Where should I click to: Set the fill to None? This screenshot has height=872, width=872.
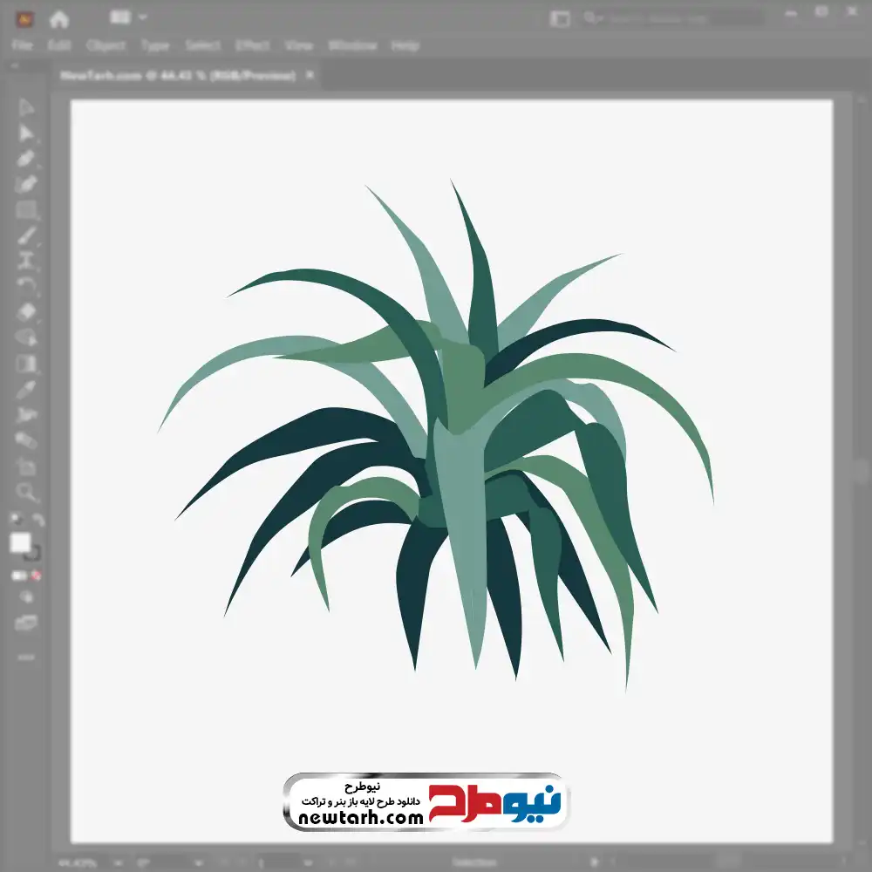click(36, 576)
